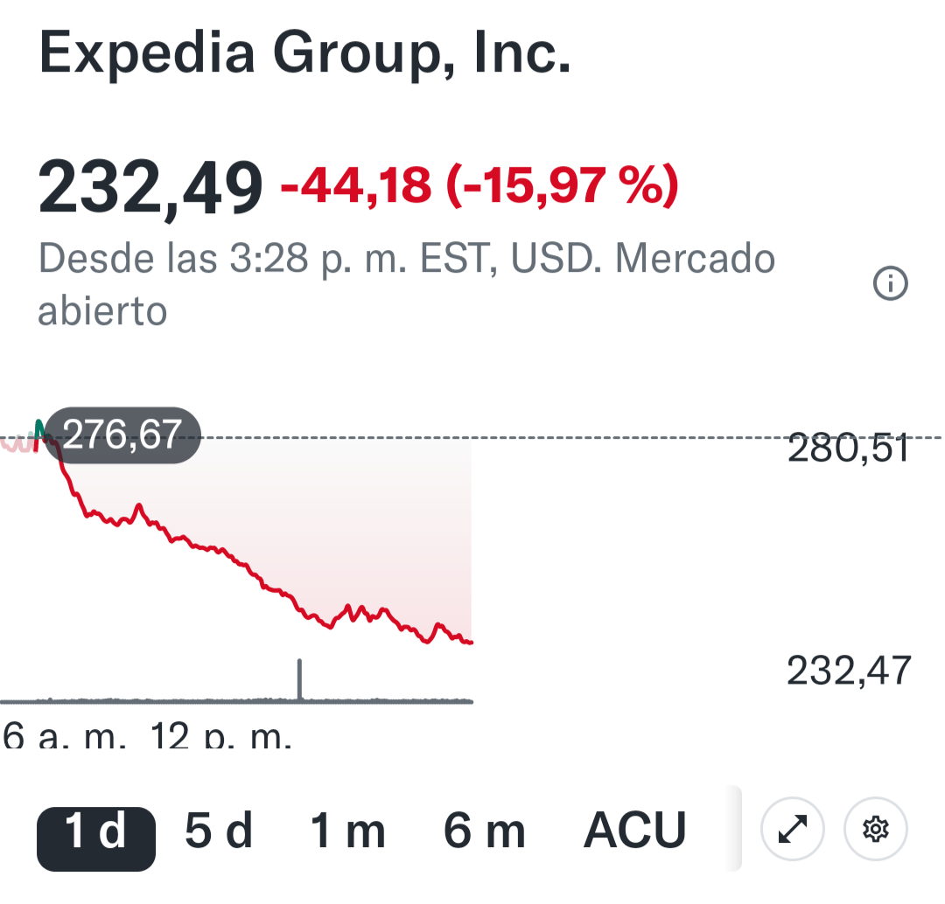Switch to the ACU range tab
This screenshot has width=945, height=904.
(634, 831)
